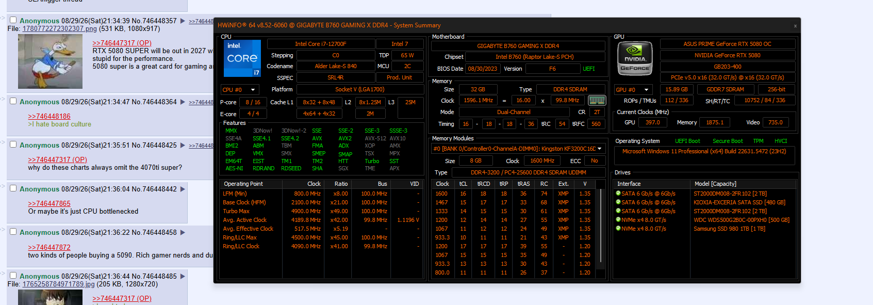This screenshot has height=305, width=873.
Task: Click the Intel Core i7 logo
Action: [242, 59]
